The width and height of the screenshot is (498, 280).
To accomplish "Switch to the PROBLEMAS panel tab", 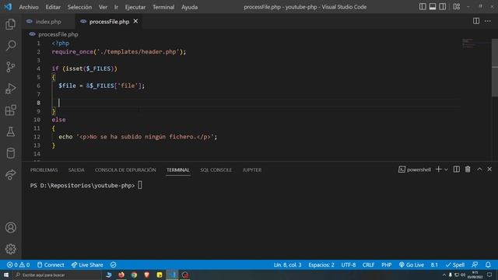I will click(44, 170).
